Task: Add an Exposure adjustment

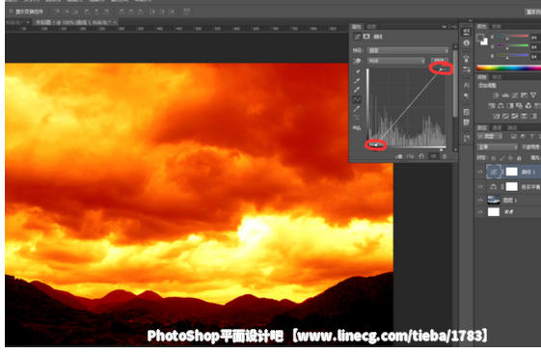Action: [524, 95]
